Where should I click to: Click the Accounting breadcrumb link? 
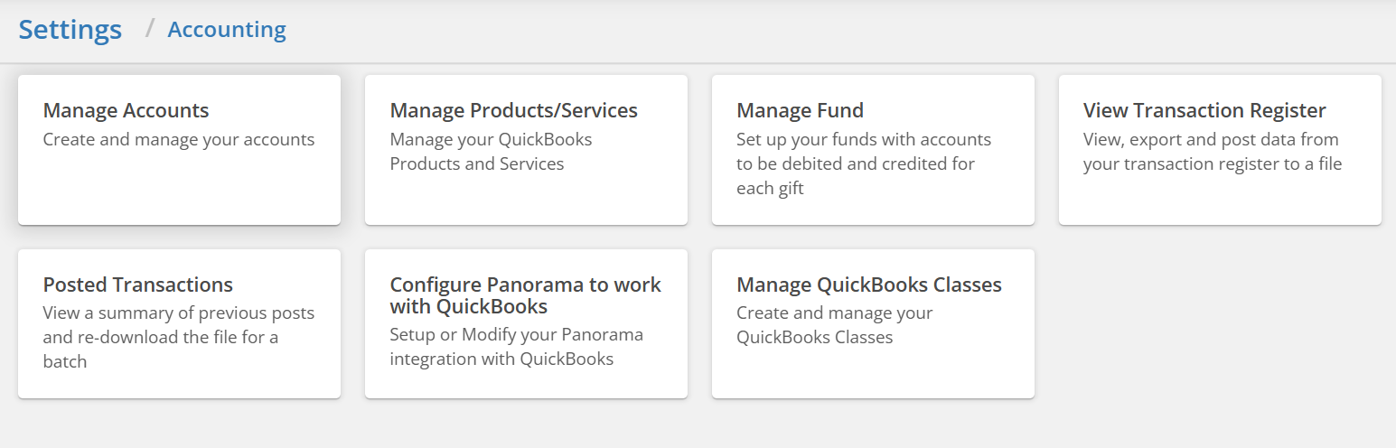point(227,30)
